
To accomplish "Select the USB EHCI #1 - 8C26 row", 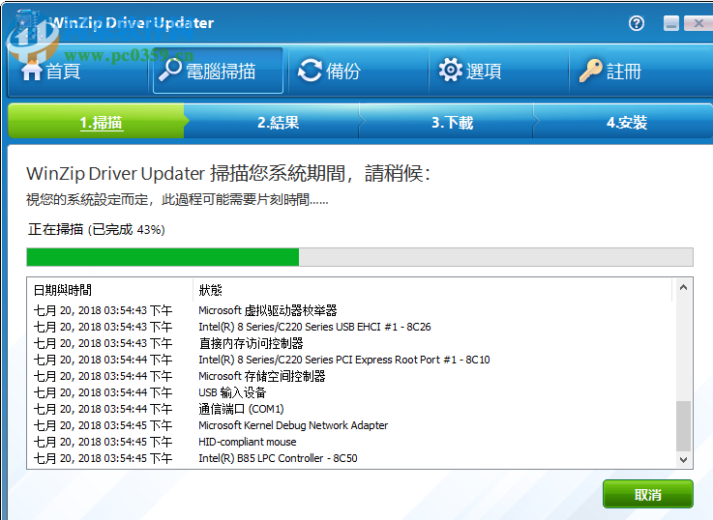I will pyautogui.click(x=350, y=327).
